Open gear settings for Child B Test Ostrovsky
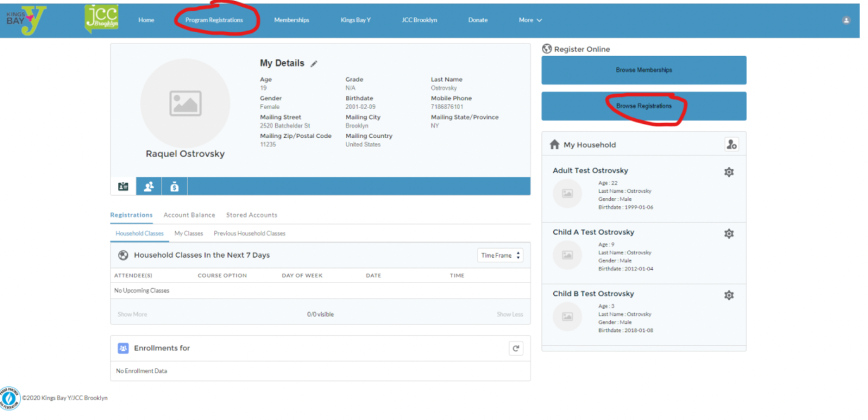868x420 pixels. [x=729, y=295]
